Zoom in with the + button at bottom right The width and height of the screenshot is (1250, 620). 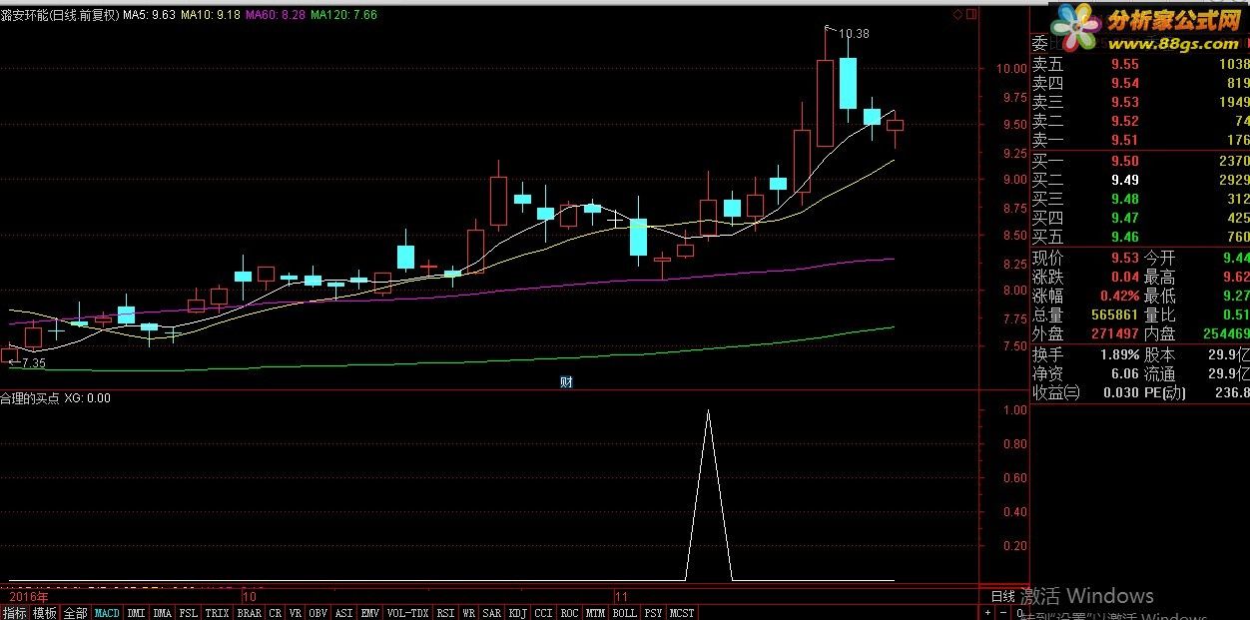[987, 612]
